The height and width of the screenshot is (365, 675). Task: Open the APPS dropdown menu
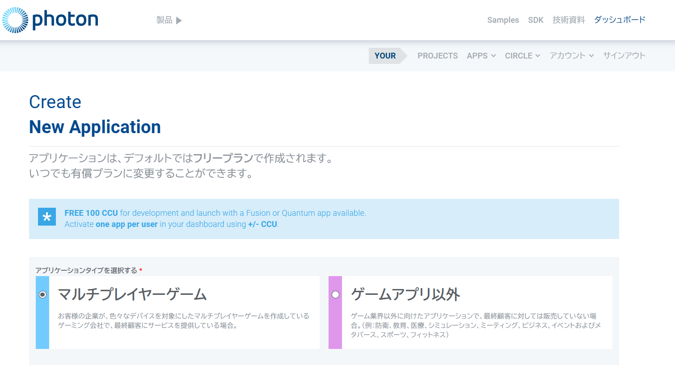tap(477, 56)
